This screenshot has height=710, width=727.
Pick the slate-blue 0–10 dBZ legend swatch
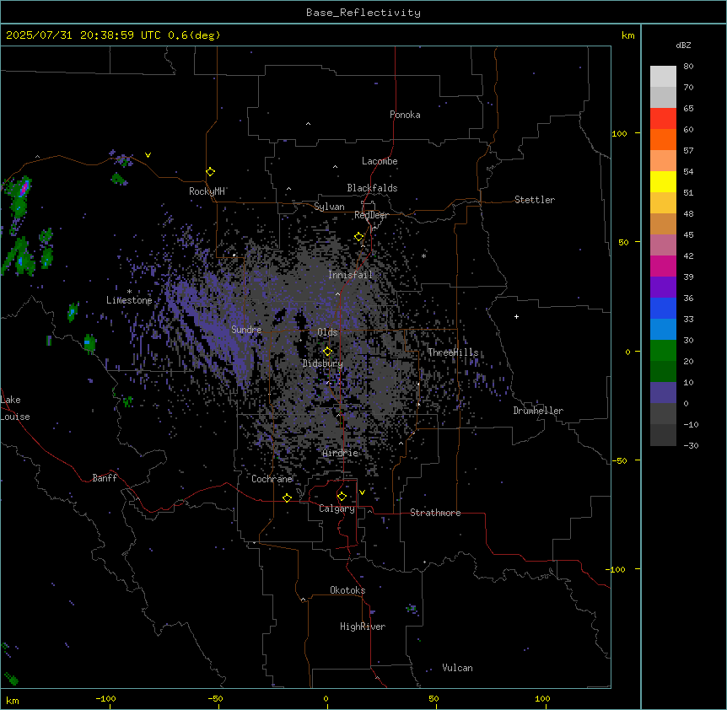(x=663, y=393)
